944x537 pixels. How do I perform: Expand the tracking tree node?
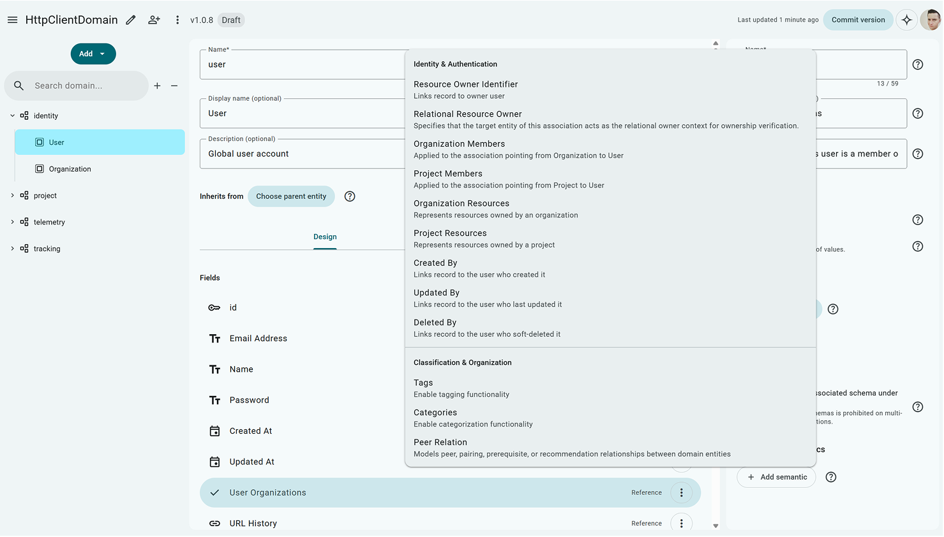coord(12,249)
